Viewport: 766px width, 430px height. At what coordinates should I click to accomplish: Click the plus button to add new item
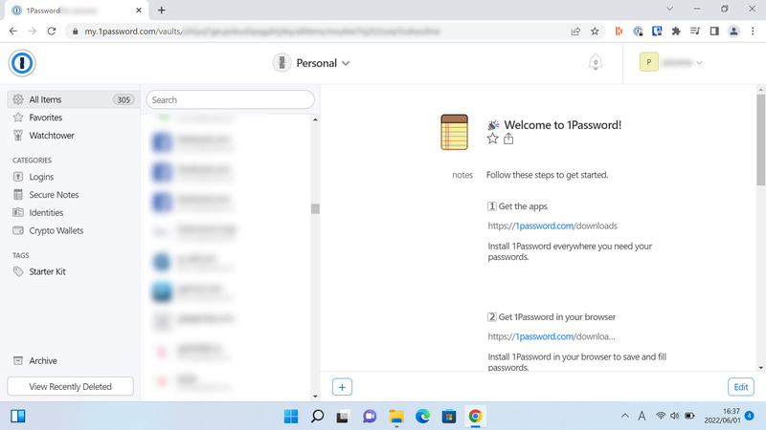coord(342,387)
